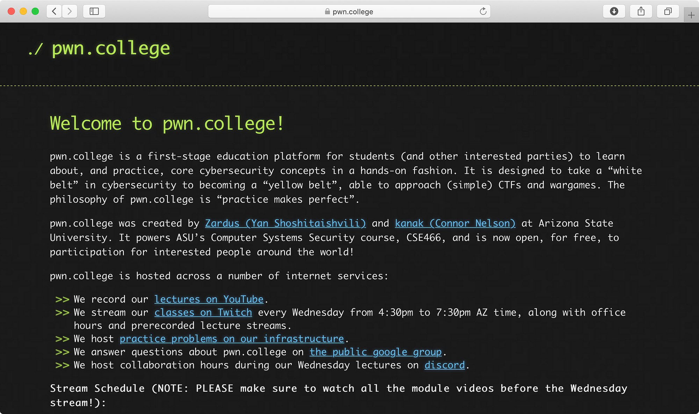Show all tabs overview icon
This screenshot has height=414, width=699.
(x=668, y=12)
